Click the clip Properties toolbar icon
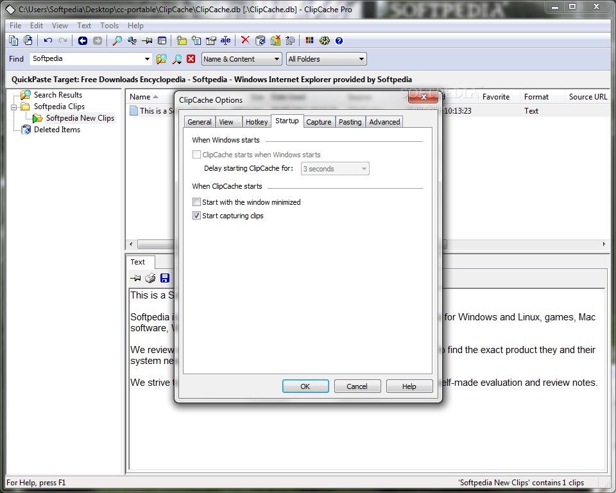This screenshot has height=493, width=616. (x=211, y=40)
